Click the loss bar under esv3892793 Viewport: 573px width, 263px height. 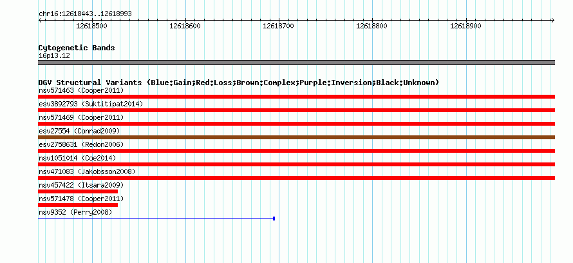(296, 110)
